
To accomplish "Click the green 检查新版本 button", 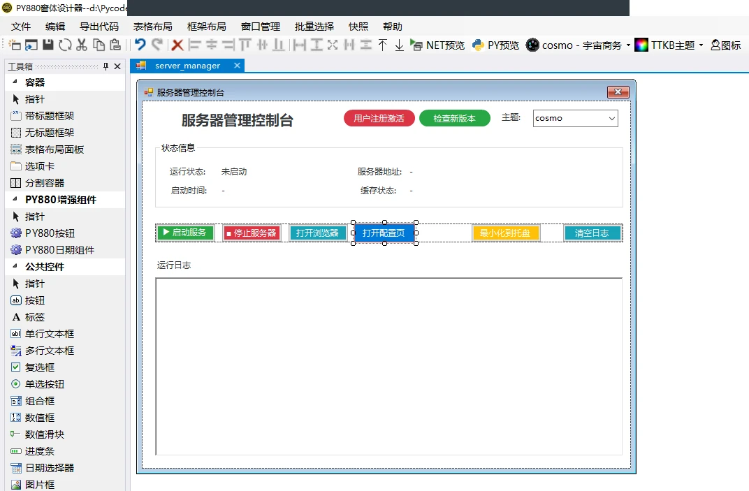I will pos(455,119).
